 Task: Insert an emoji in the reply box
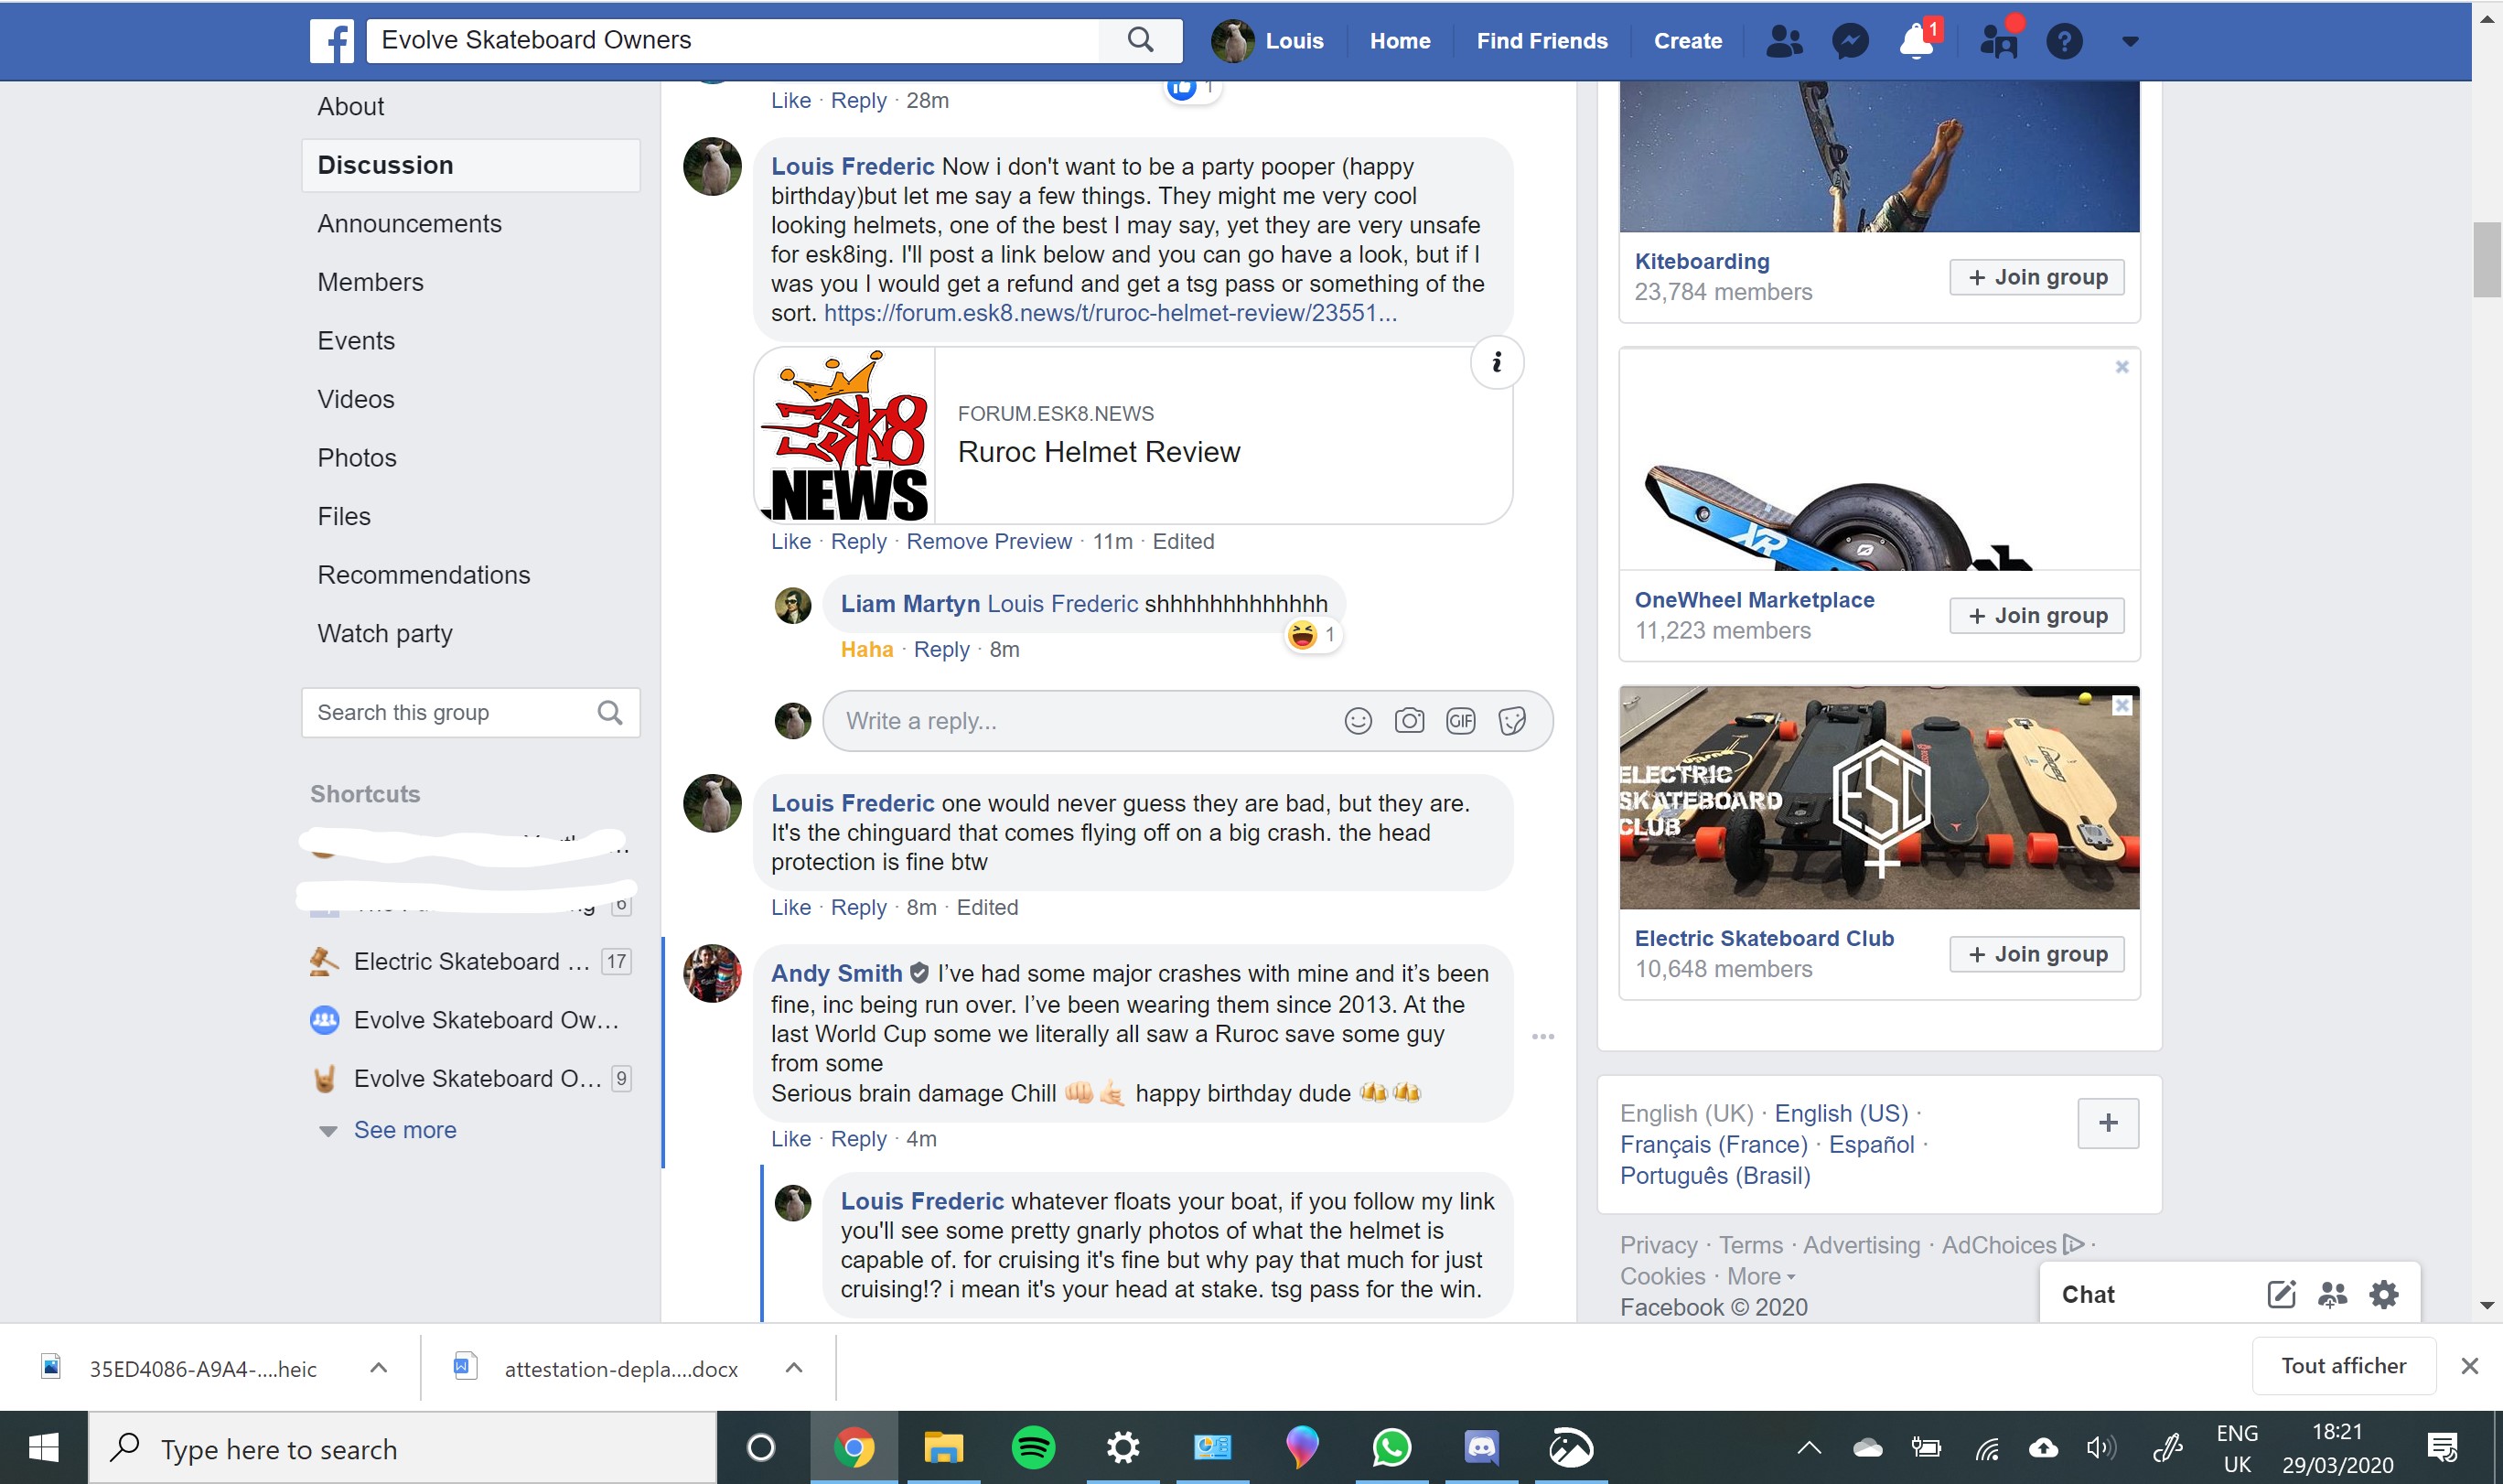1358,721
